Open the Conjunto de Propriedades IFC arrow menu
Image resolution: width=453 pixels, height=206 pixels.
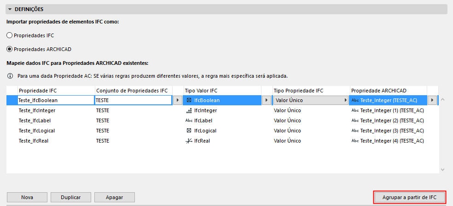point(177,100)
